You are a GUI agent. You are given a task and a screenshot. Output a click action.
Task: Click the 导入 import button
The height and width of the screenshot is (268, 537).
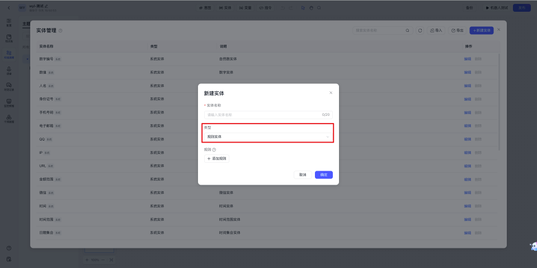(436, 30)
